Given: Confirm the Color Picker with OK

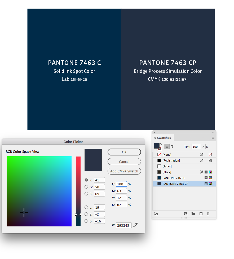Looking at the screenshot, I should tap(124, 152).
